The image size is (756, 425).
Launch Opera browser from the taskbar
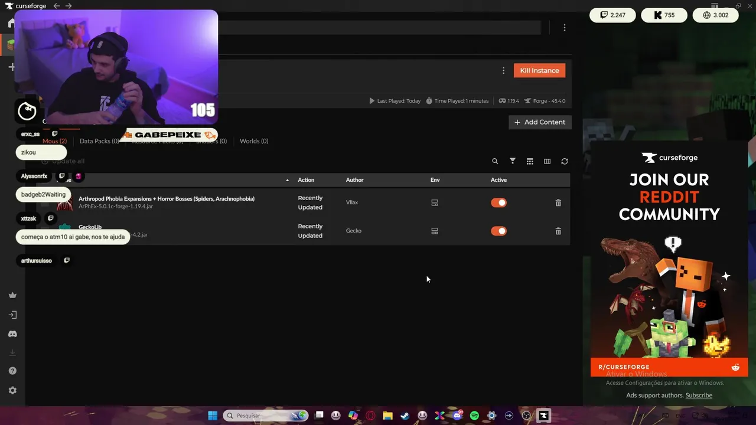tap(370, 416)
